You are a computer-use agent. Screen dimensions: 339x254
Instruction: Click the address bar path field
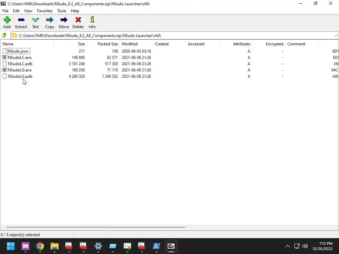pyautogui.click(x=175, y=36)
